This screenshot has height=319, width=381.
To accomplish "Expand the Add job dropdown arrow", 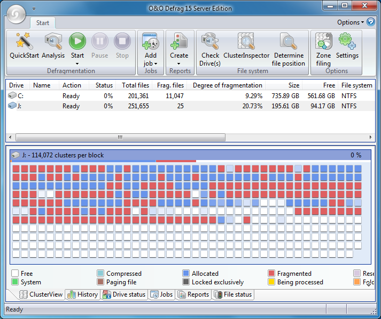I will 155,63.
